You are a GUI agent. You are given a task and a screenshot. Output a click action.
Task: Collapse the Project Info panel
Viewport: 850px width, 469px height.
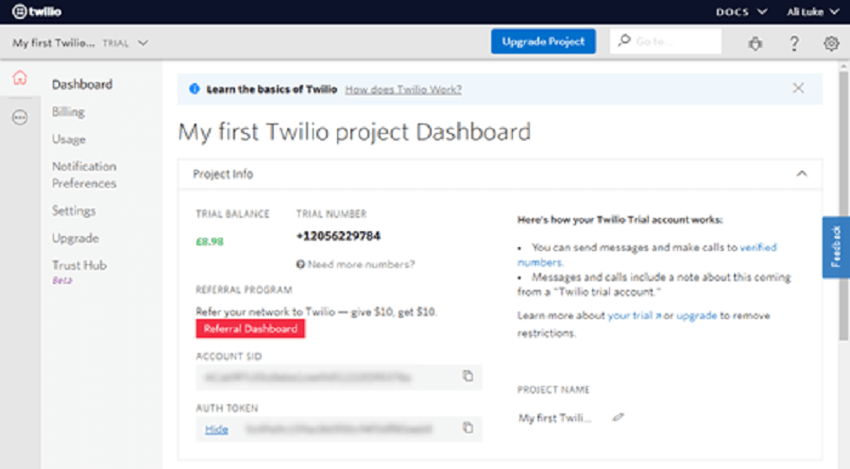[802, 174]
